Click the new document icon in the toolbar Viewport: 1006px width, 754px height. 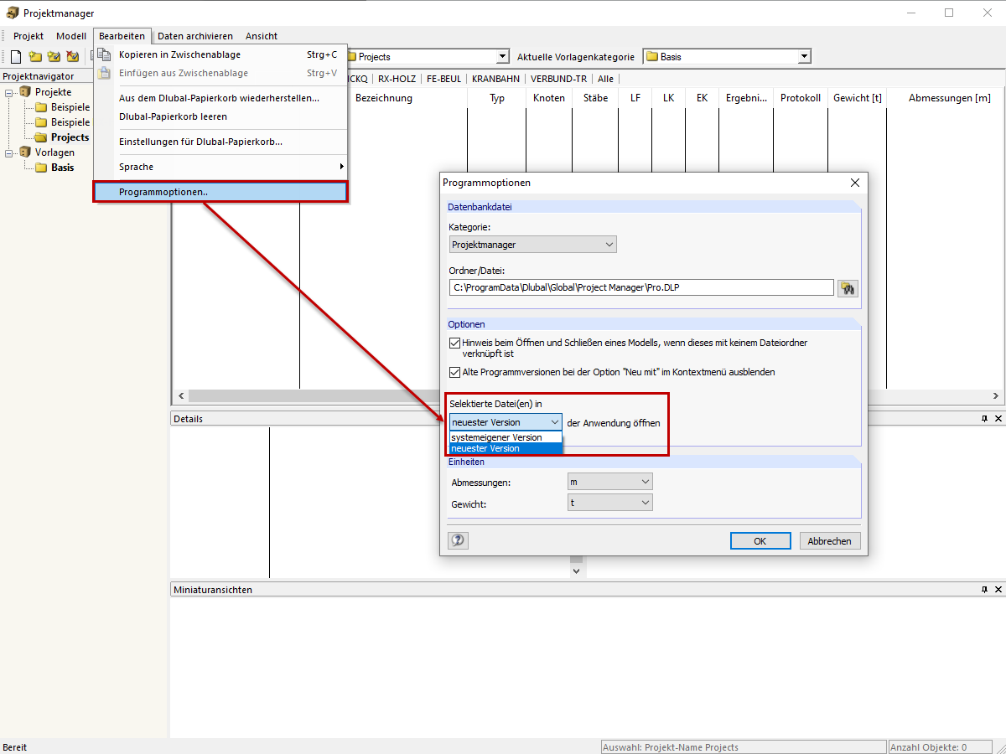click(15, 56)
